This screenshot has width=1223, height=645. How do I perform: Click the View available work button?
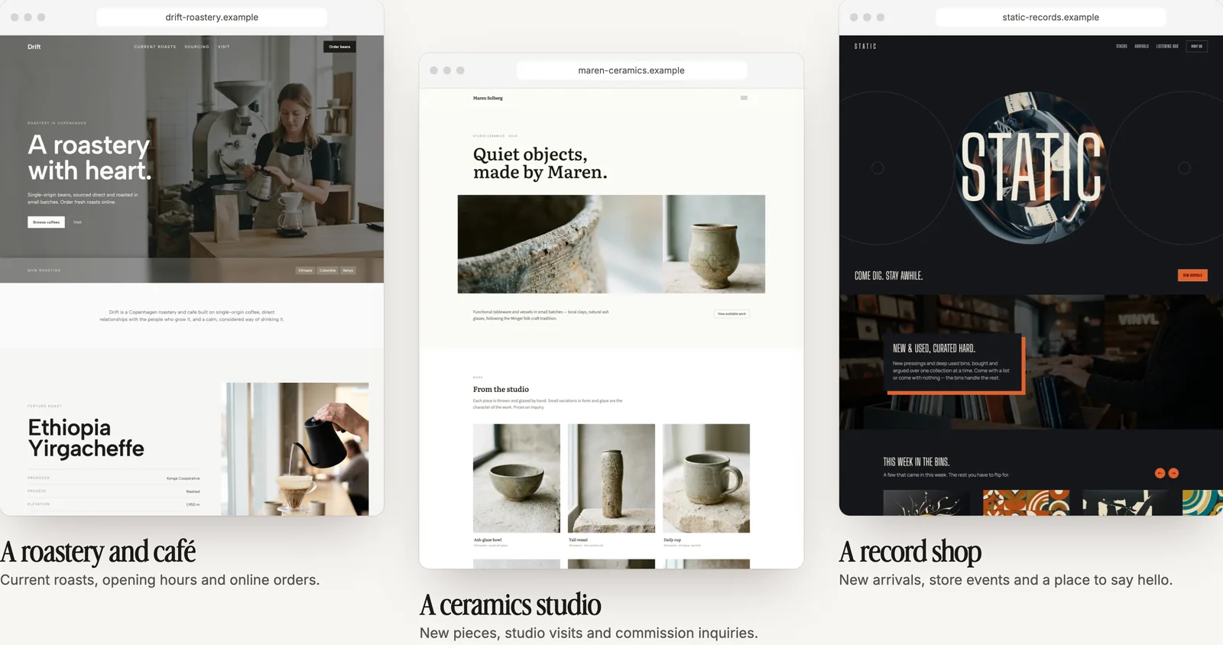732,313
